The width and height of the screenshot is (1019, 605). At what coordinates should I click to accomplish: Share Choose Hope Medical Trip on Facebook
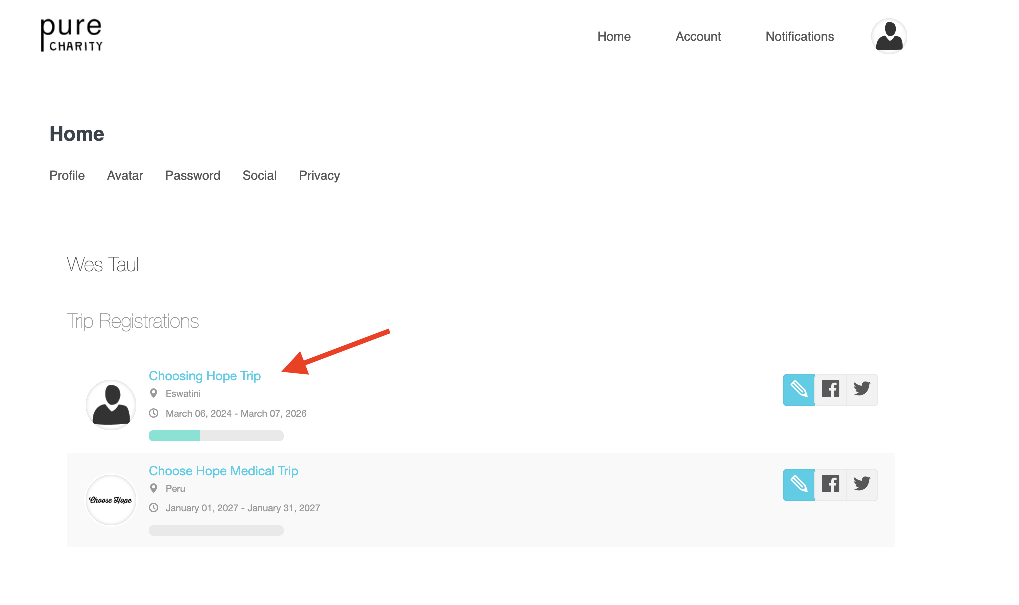point(830,485)
